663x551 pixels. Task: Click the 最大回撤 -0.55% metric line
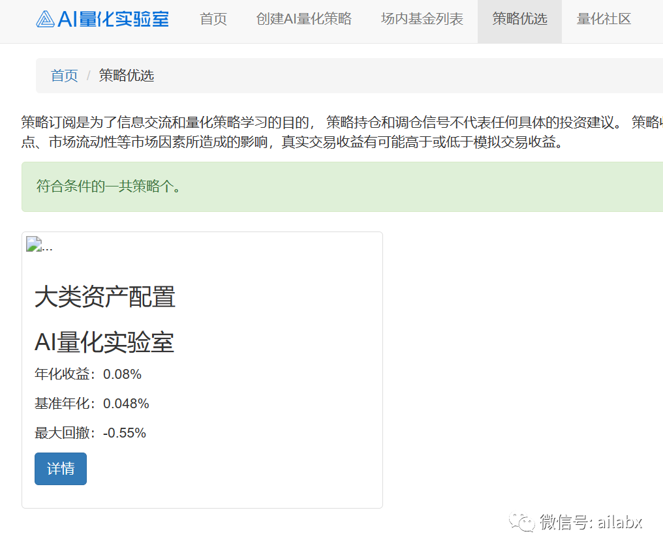(x=90, y=432)
